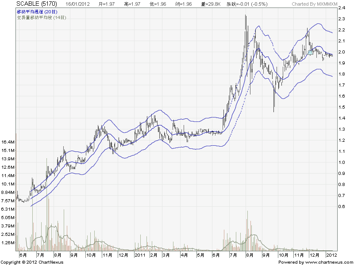Click the Copyright © 2012 ChartNexus text
The height and width of the screenshot is (265, 354).
click(x=32, y=262)
